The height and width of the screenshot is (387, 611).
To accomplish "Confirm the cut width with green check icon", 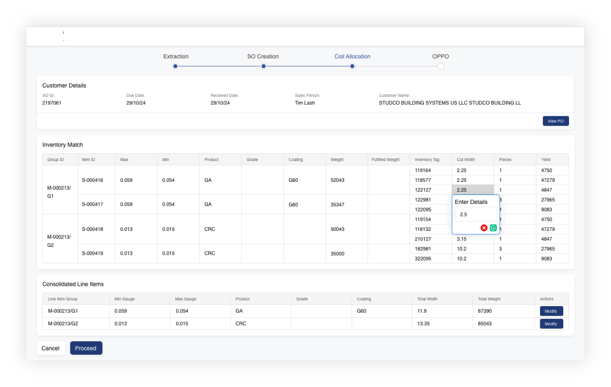I will (x=493, y=228).
